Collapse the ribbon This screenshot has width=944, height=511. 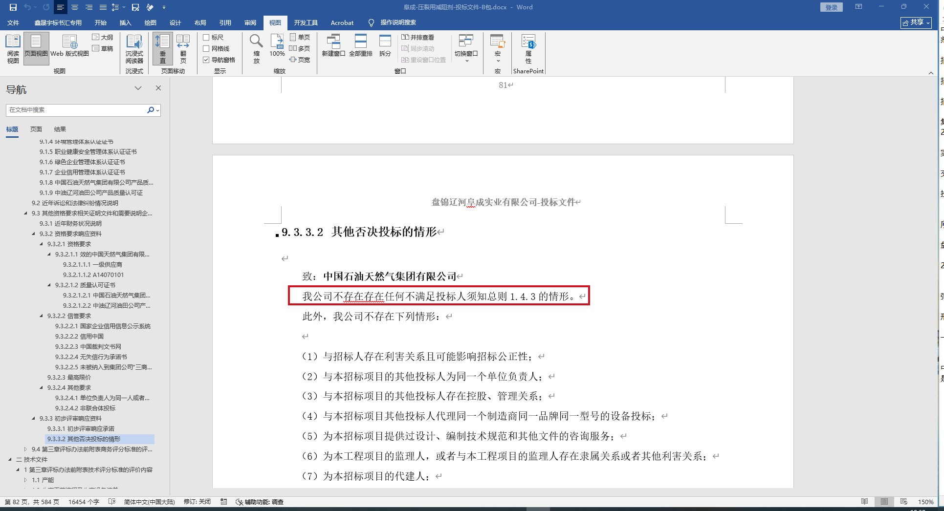931,73
